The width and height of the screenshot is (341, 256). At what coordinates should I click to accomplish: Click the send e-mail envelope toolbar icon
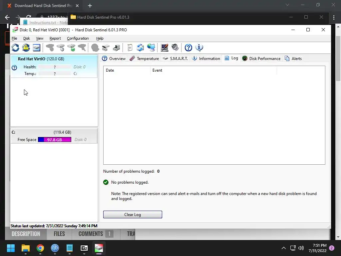pyautogui.click(x=140, y=48)
